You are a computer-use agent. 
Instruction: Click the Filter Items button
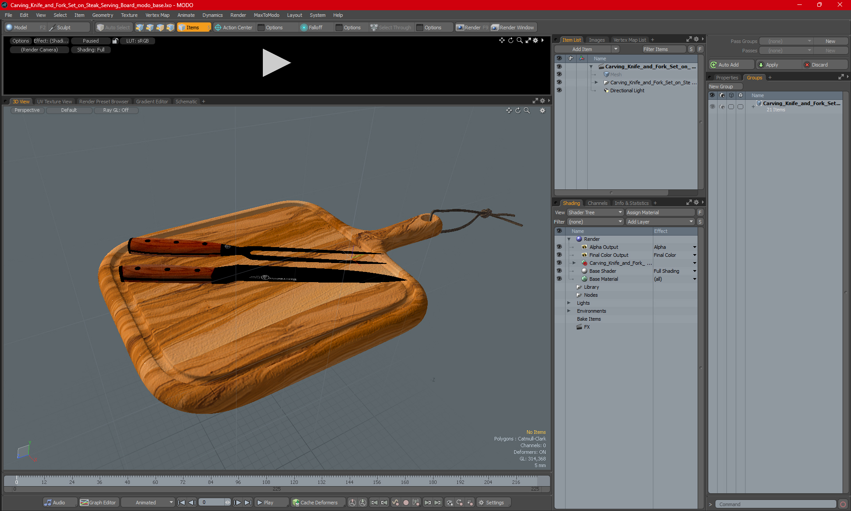(x=664, y=49)
